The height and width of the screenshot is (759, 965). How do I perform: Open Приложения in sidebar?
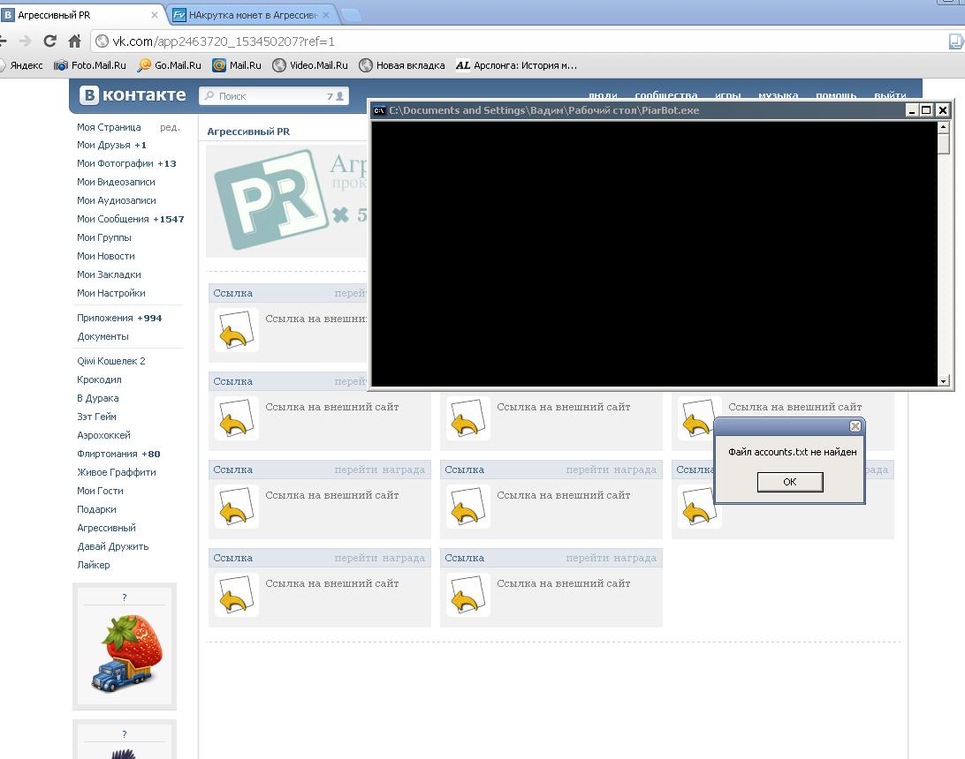pyautogui.click(x=118, y=318)
